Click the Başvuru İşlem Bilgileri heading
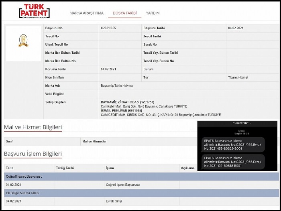 pyautogui.click(x=33, y=154)
